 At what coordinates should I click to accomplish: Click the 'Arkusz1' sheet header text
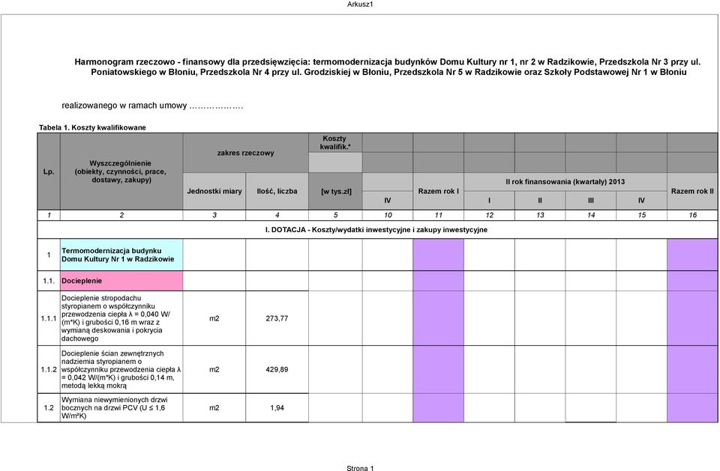coord(360,4)
